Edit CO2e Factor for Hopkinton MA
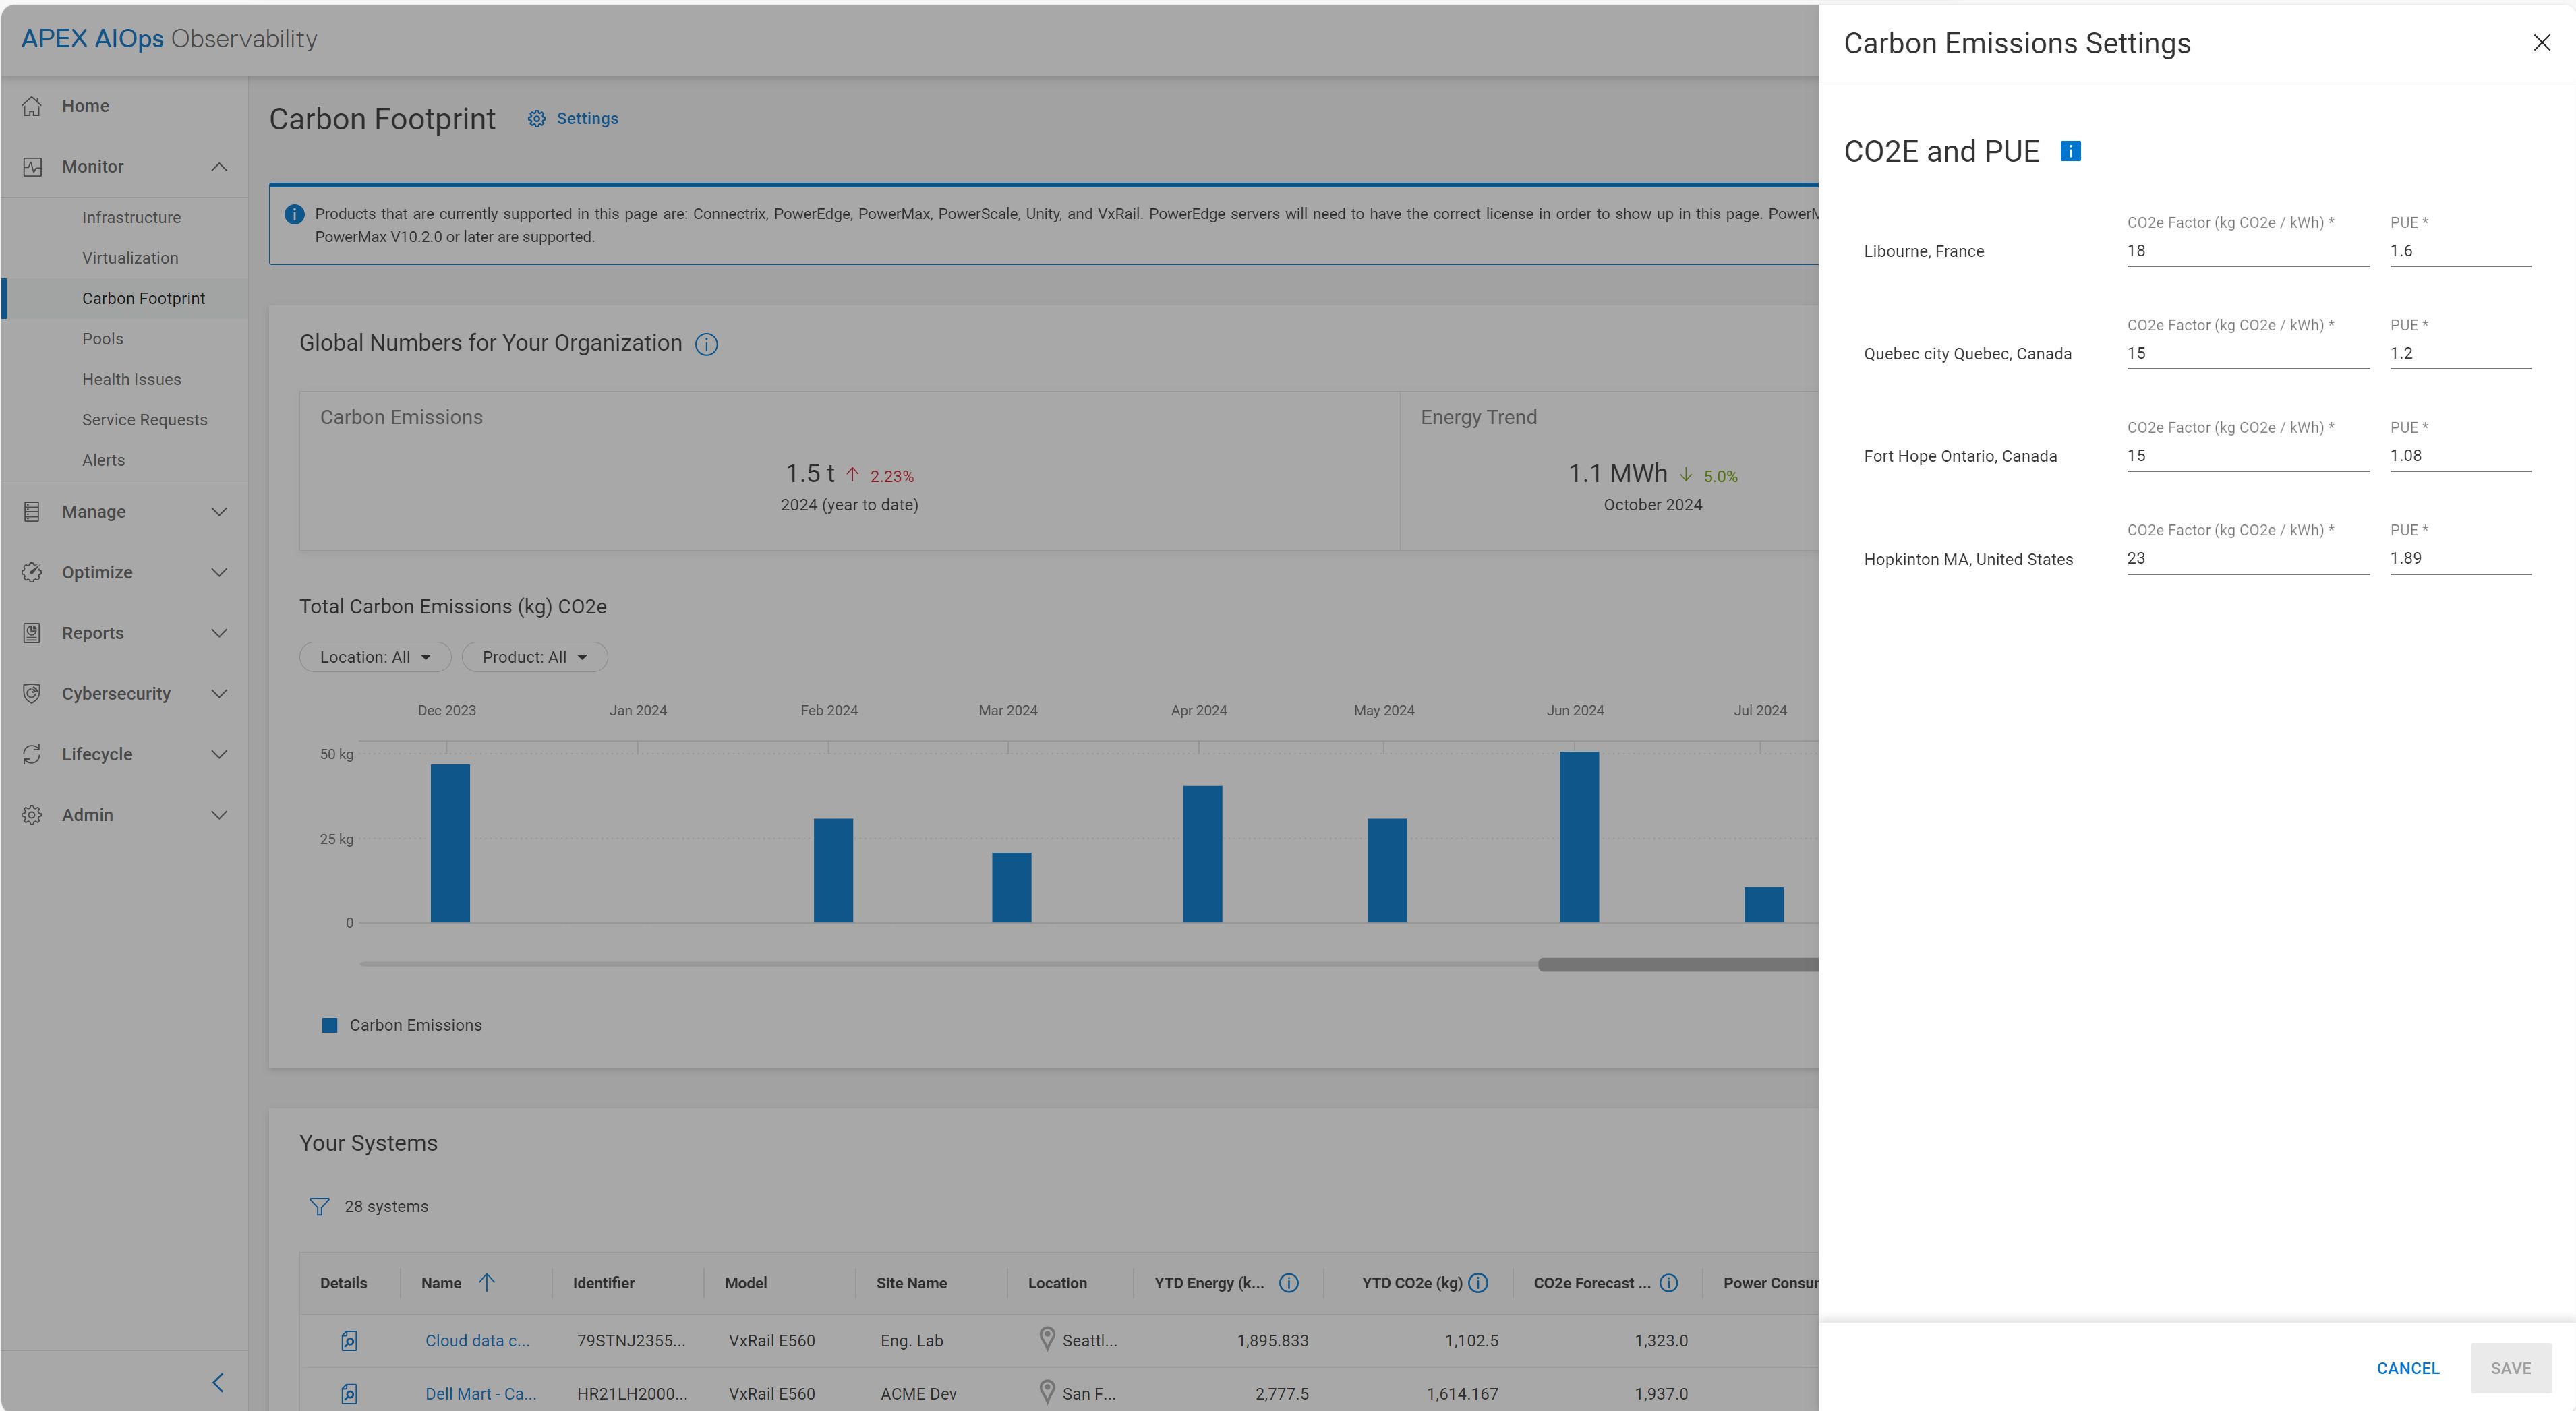Screen dimensions: 2576x1411 coord(2247,559)
